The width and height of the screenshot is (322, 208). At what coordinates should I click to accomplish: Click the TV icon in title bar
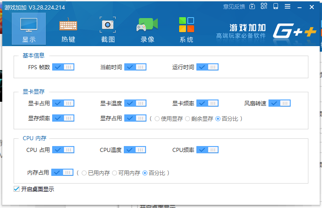[x=252, y=6]
